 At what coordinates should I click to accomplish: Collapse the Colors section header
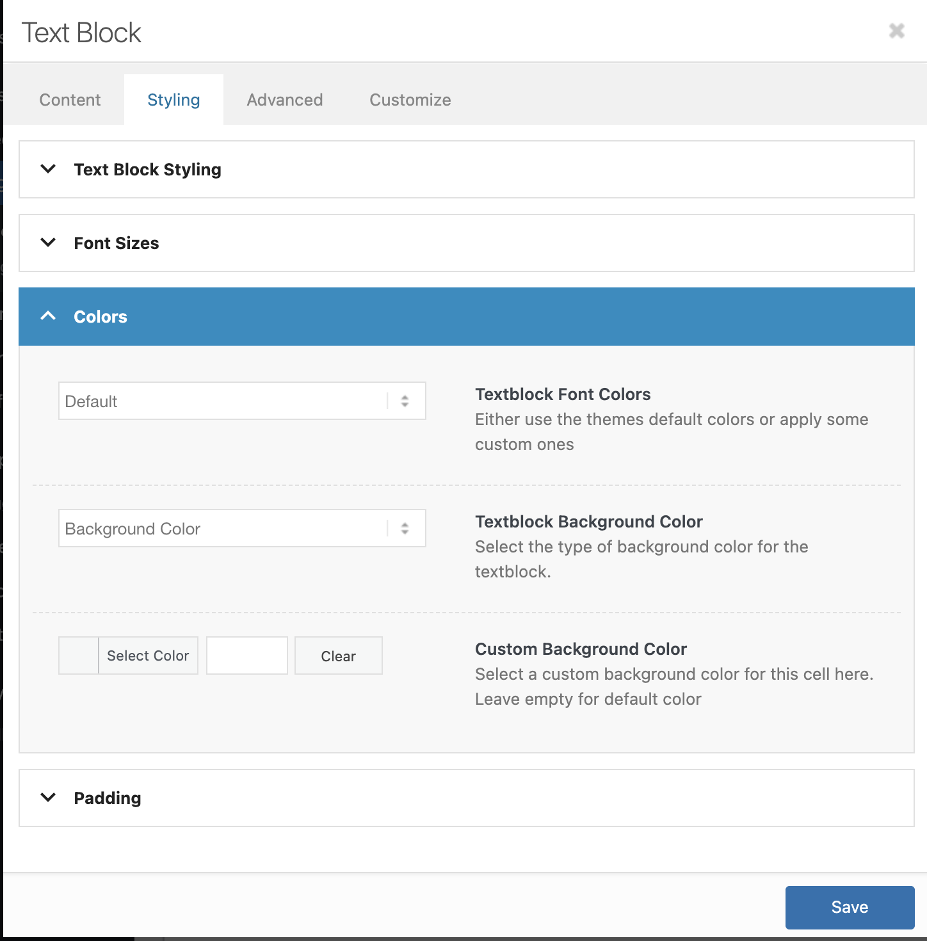(101, 317)
